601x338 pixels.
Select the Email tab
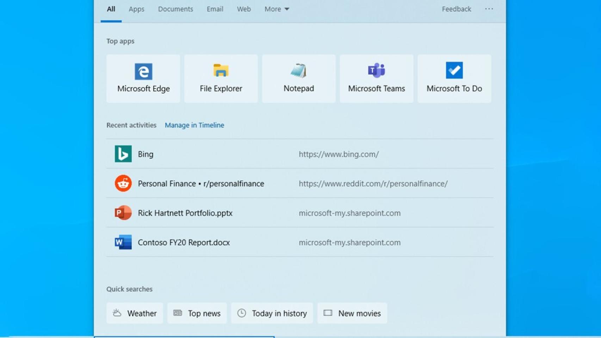[x=215, y=9]
